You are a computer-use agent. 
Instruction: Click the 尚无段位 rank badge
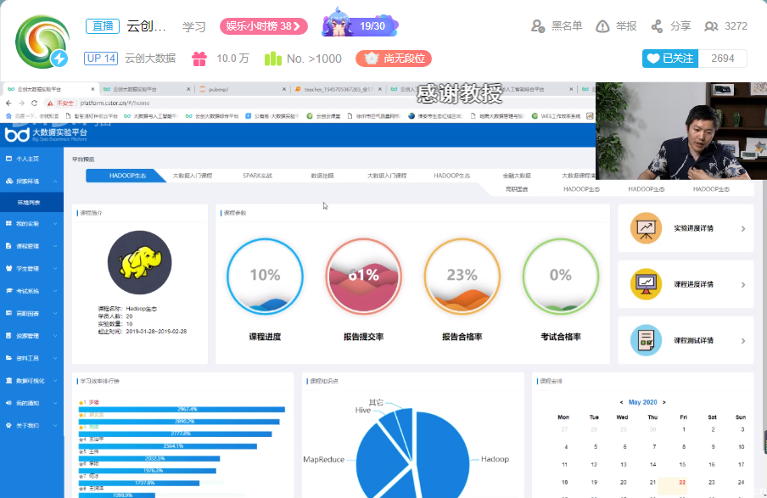click(x=394, y=59)
